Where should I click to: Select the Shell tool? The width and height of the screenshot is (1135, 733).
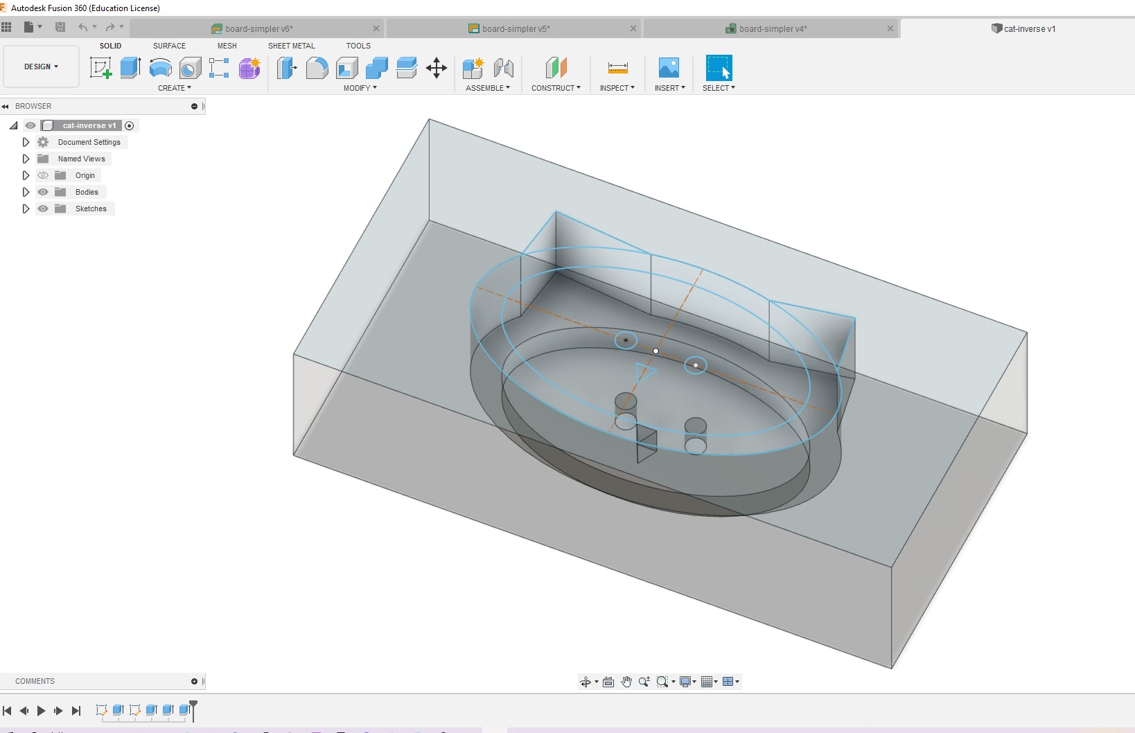click(x=346, y=68)
